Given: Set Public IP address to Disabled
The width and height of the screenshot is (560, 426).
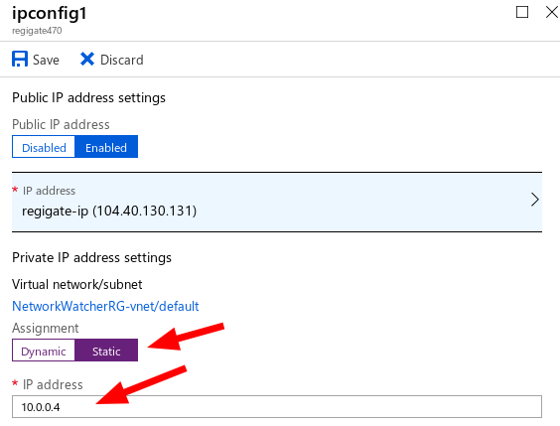Looking at the screenshot, I should click(44, 147).
